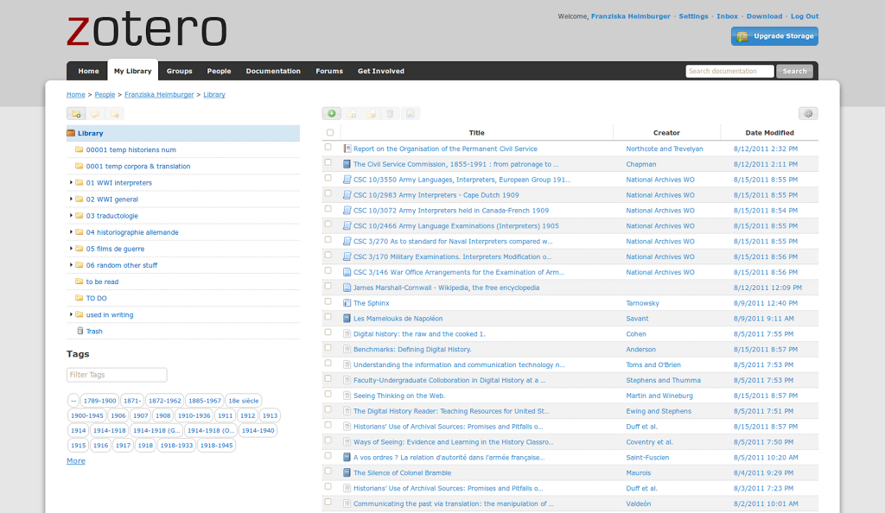This screenshot has width=885, height=513.
Task: Open the People tab in navigation bar
Action: 219,71
